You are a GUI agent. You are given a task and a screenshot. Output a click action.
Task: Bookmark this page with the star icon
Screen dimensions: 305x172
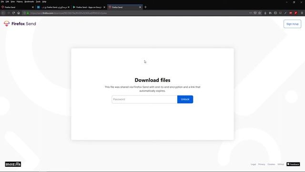(260, 13)
